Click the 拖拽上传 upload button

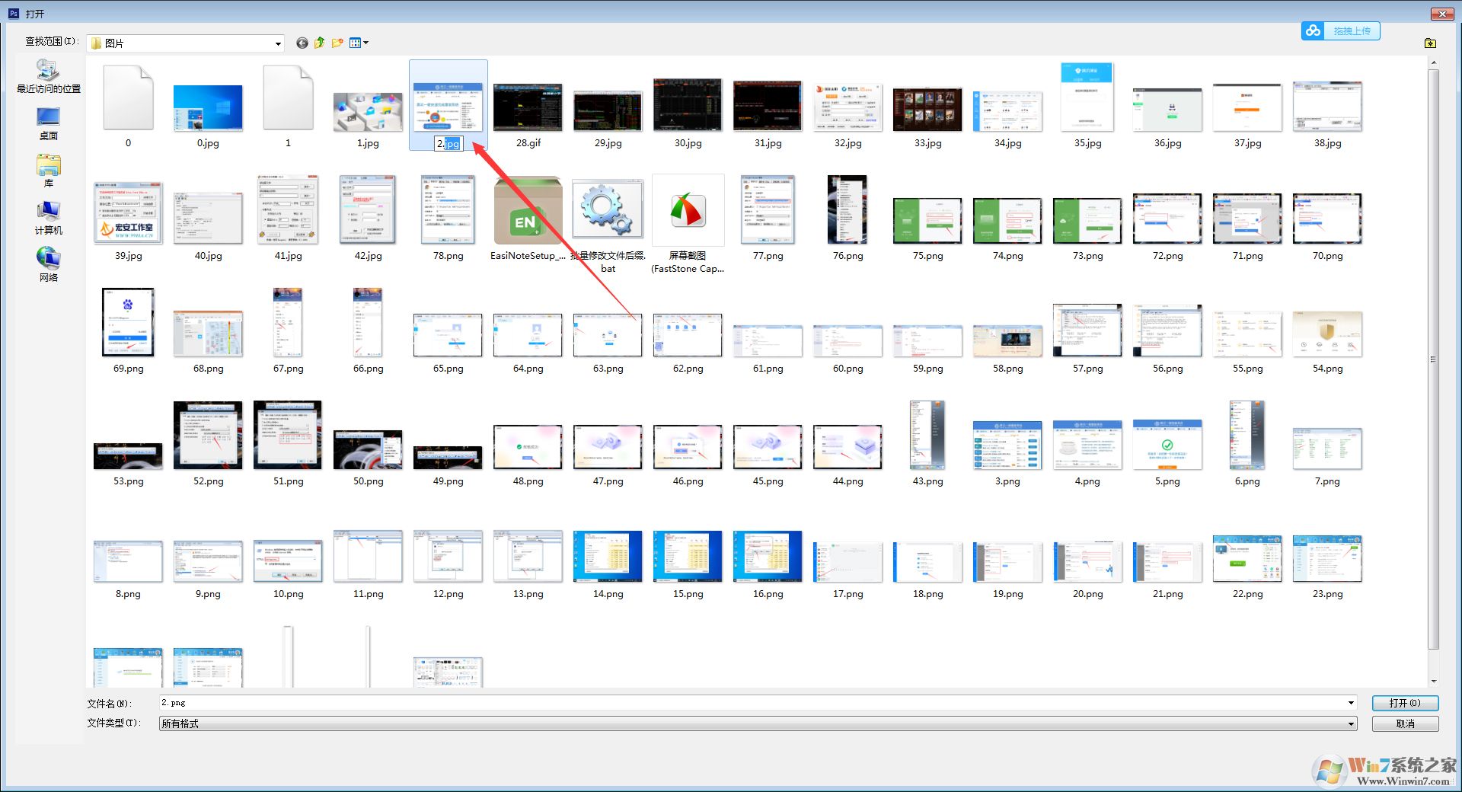pyautogui.click(x=1352, y=30)
